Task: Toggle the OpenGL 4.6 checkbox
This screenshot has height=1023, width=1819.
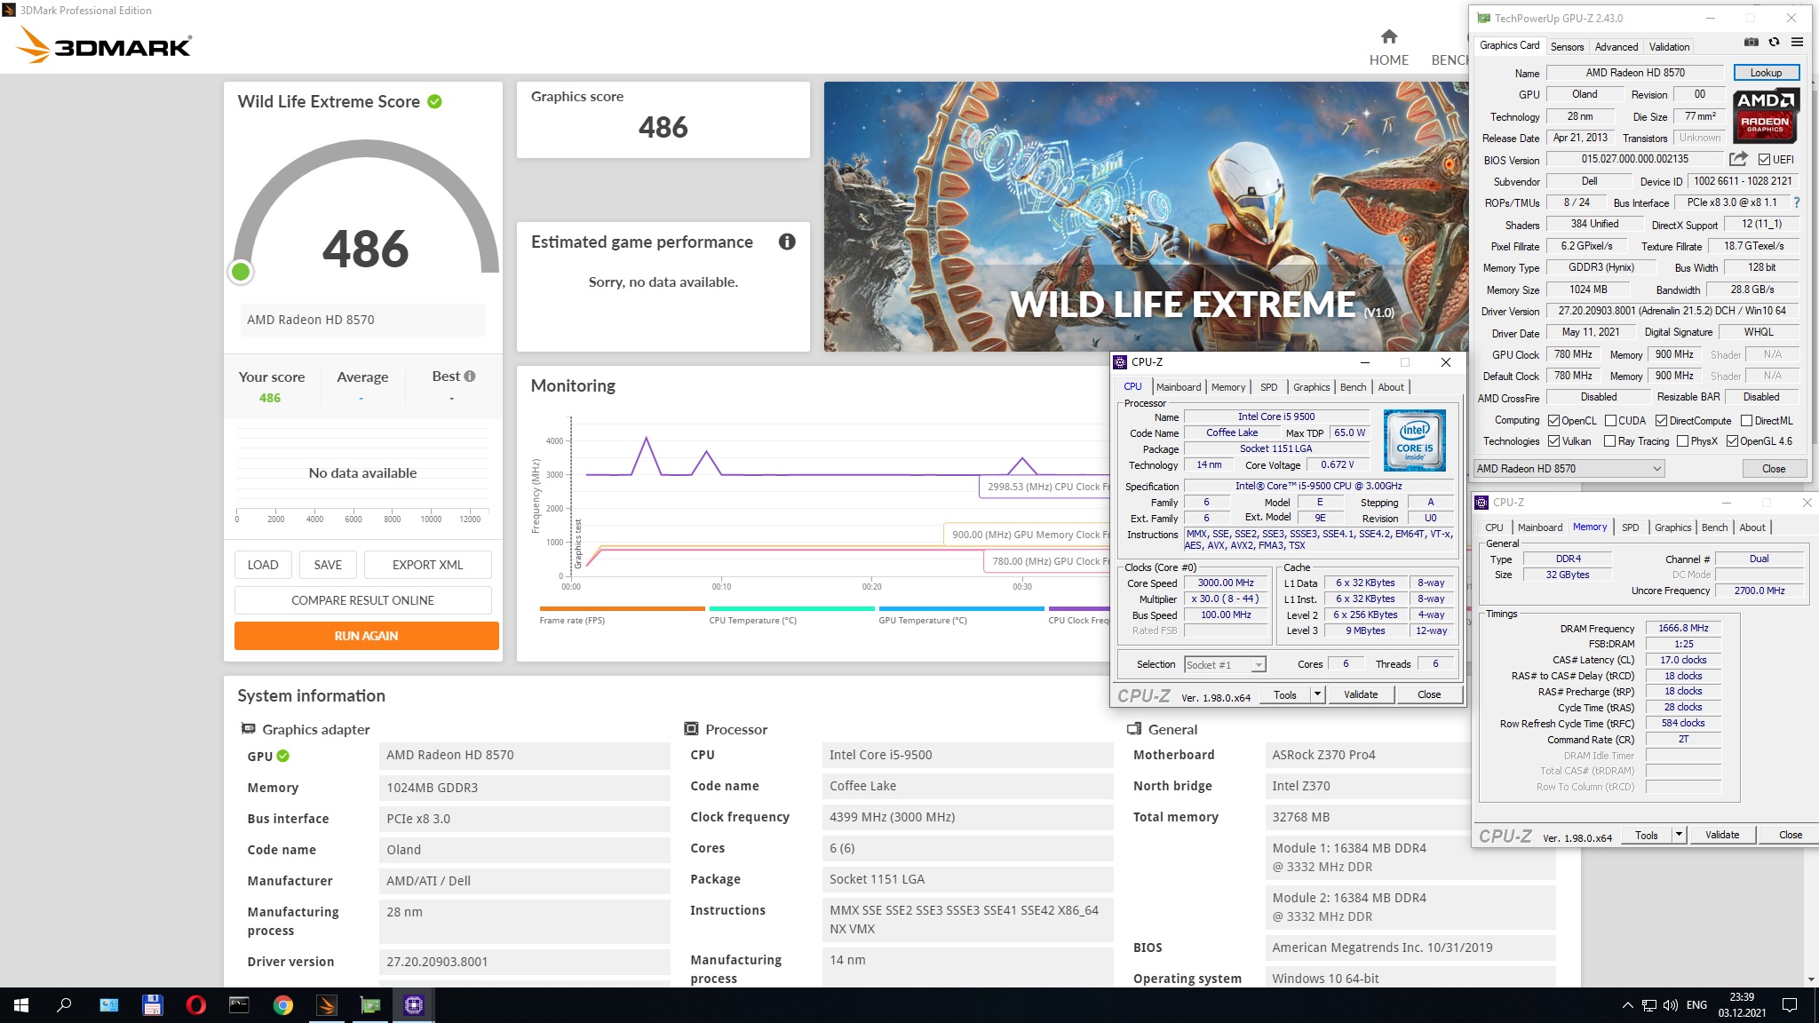Action: click(1732, 441)
